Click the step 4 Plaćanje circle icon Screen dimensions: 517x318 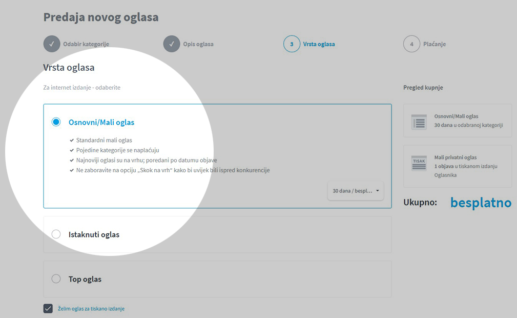[x=411, y=44]
